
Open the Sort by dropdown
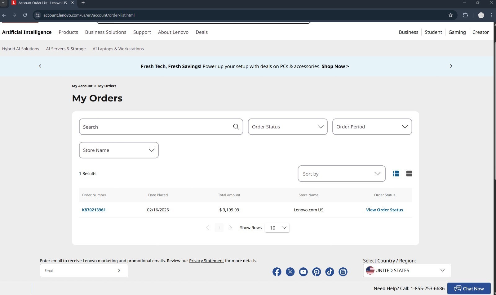click(342, 174)
